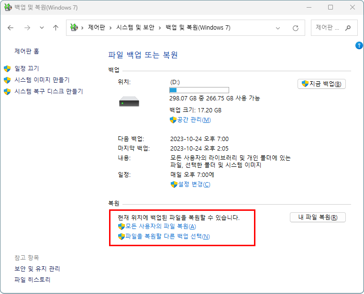Select 제어판 breadcrumb in address bar
Screen dimensions: 364x294
pos(96,28)
